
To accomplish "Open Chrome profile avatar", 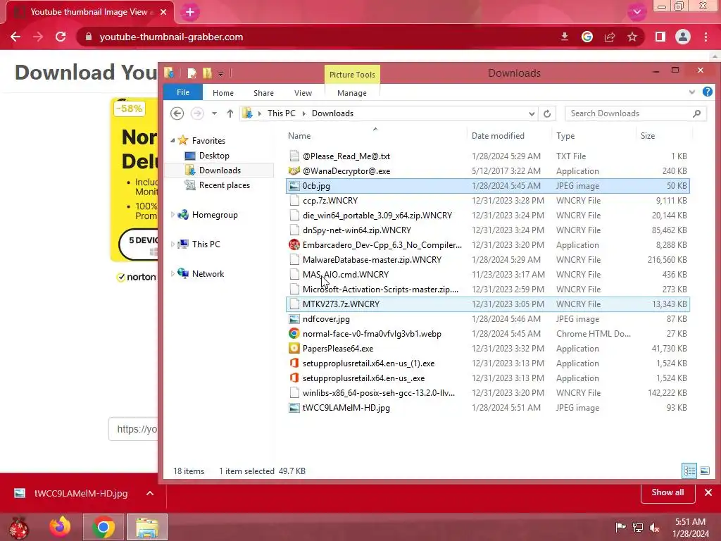I will [683, 37].
